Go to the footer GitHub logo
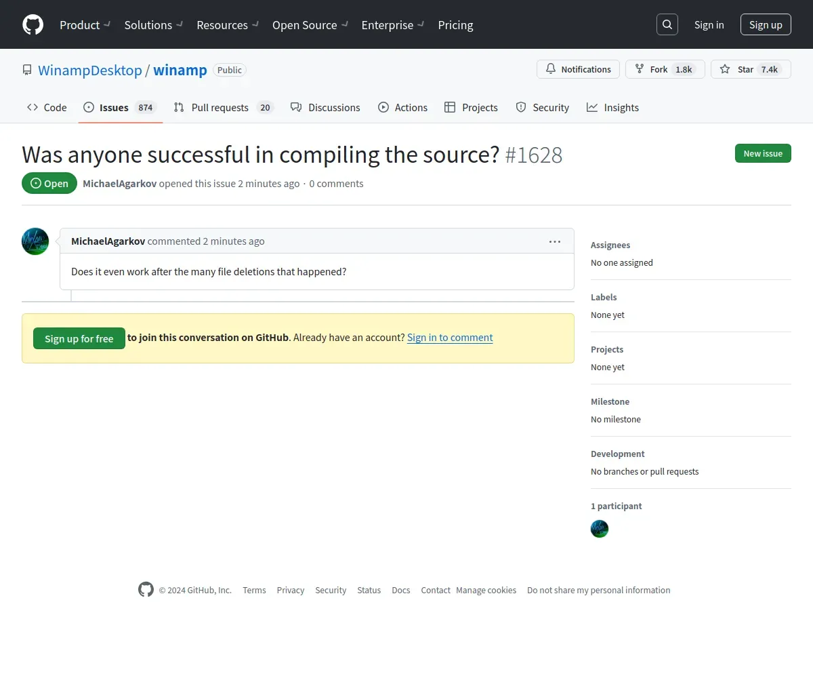 coord(146,590)
